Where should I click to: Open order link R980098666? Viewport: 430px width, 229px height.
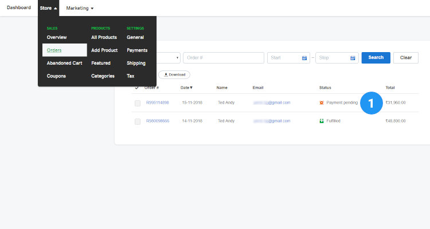click(158, 121)
